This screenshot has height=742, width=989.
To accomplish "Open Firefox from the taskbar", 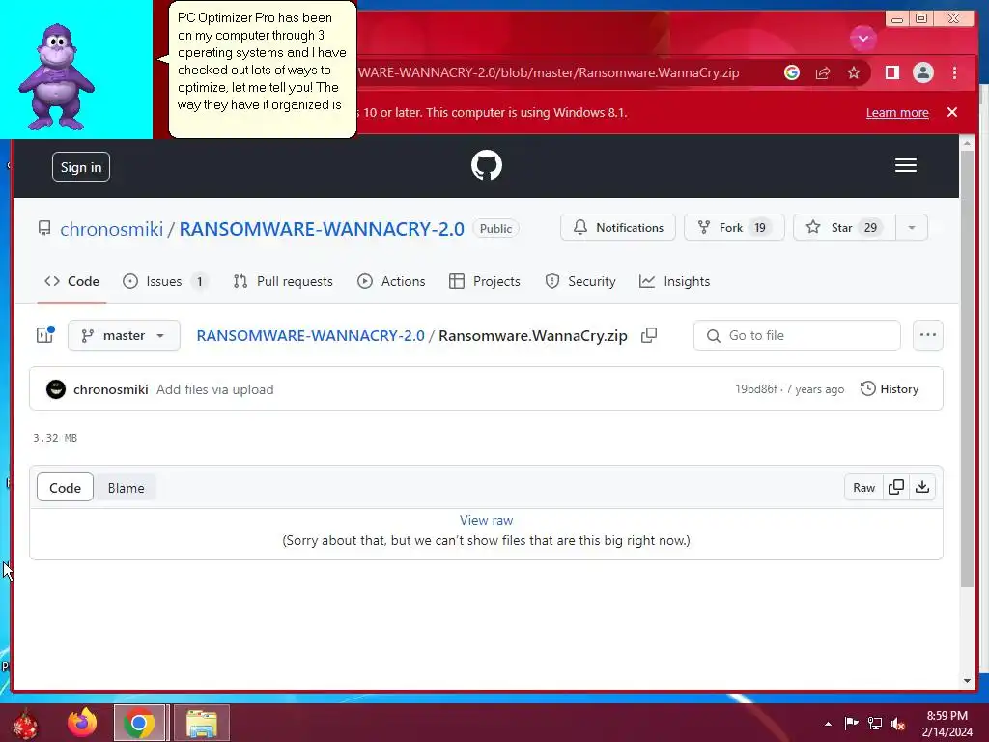I will click(x=82, y=723).
